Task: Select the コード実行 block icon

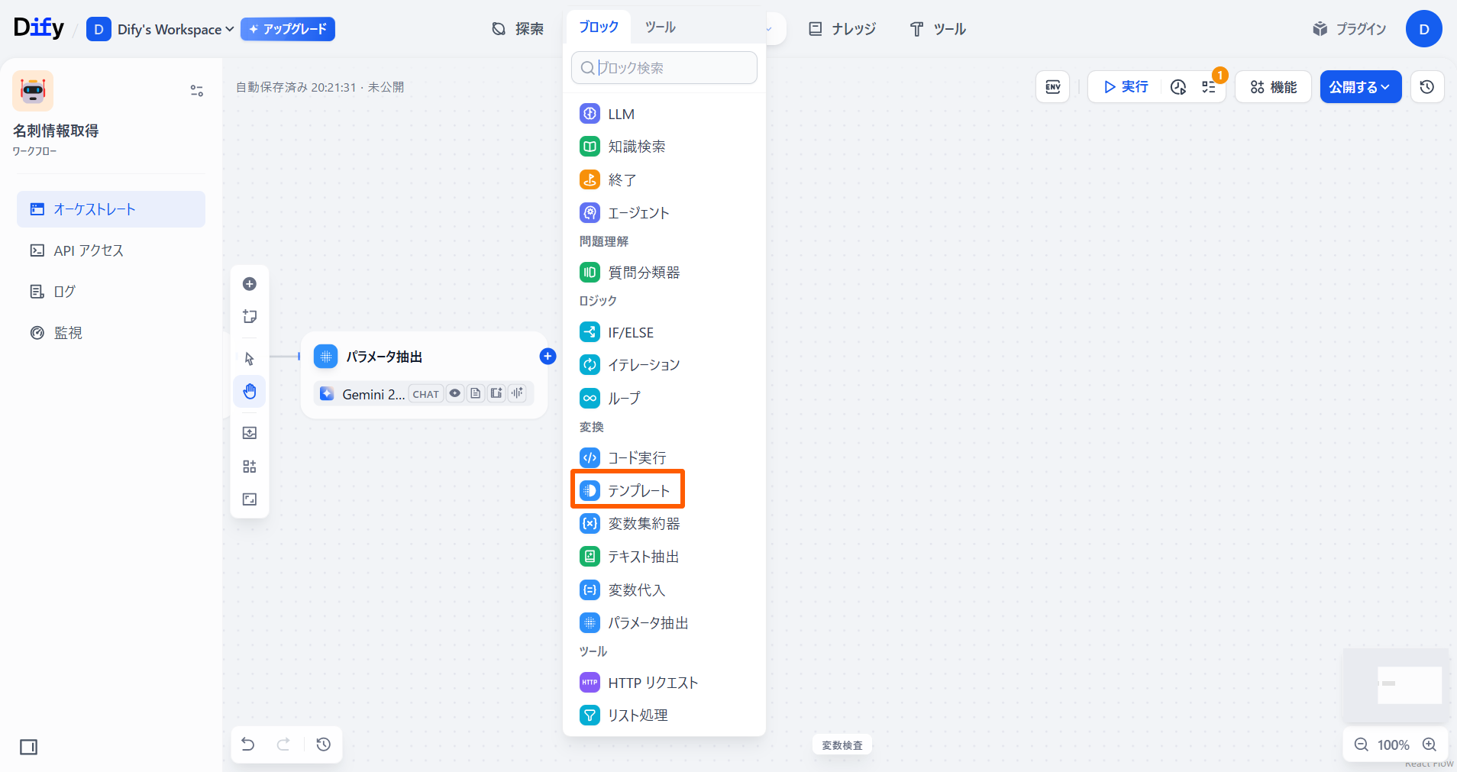Action: (590, 457)
